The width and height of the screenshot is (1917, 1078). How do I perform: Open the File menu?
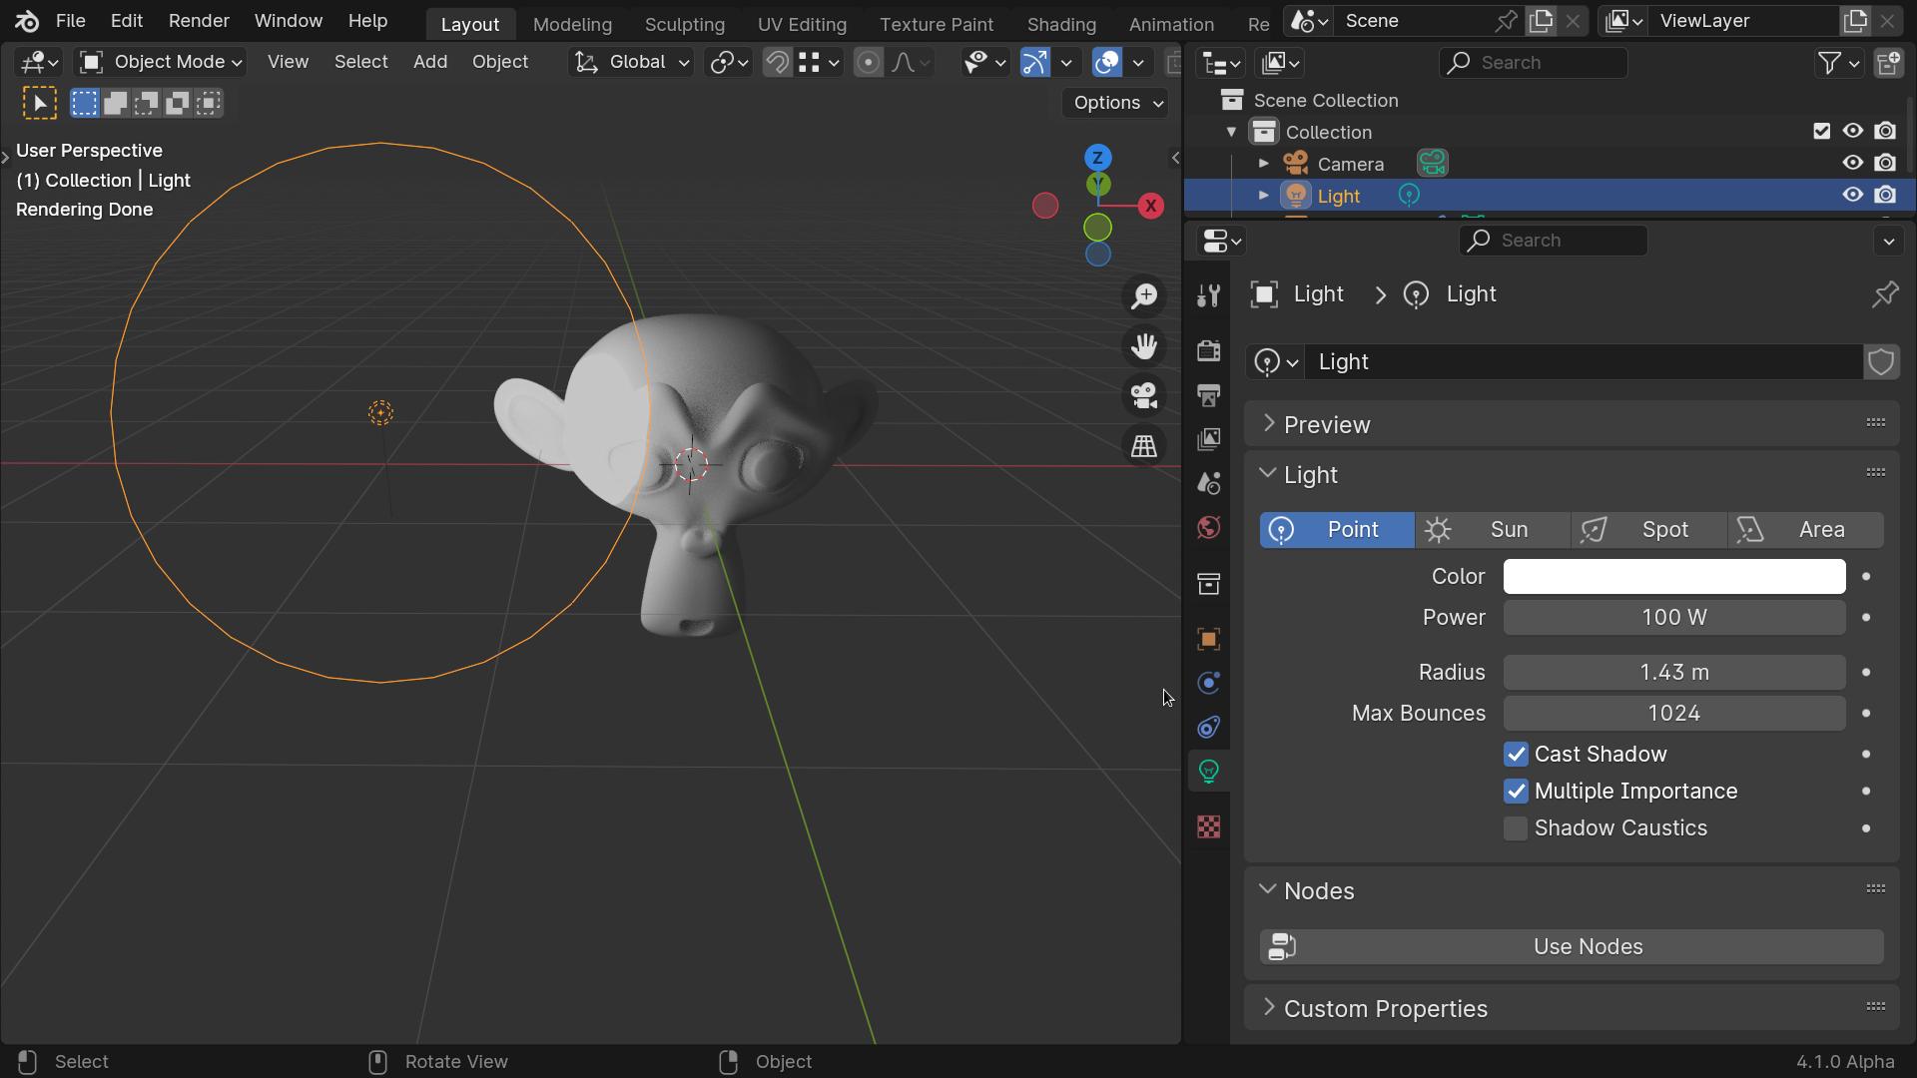[x=70, y=21]
